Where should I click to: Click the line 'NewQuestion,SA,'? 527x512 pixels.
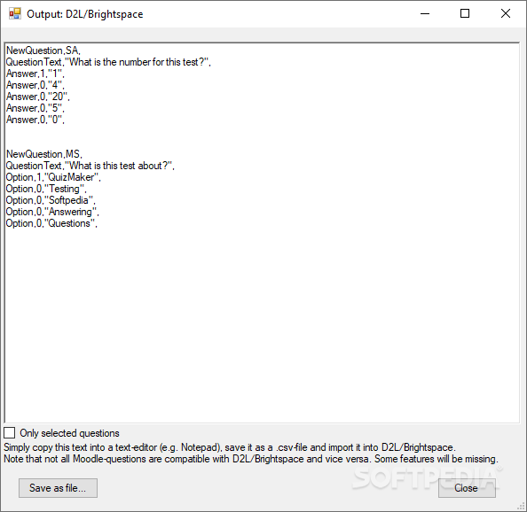[43, 50]
